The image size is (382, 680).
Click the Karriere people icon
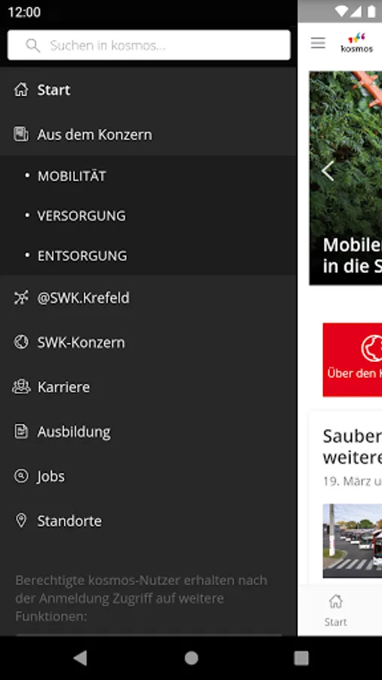click(21, 387)
